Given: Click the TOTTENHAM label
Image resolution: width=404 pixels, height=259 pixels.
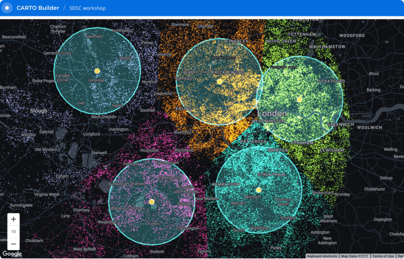Looking at the screenshot, I should [302, 34].
